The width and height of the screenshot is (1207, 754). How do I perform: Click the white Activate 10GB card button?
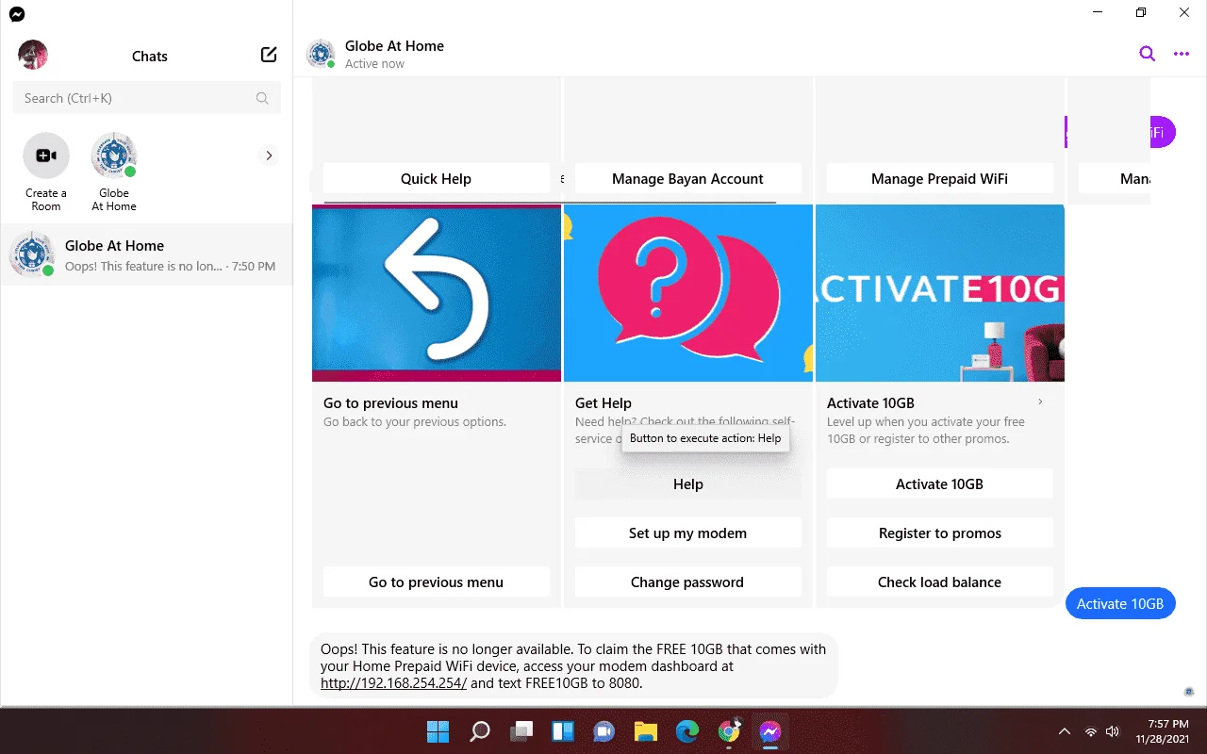point(939,484)
